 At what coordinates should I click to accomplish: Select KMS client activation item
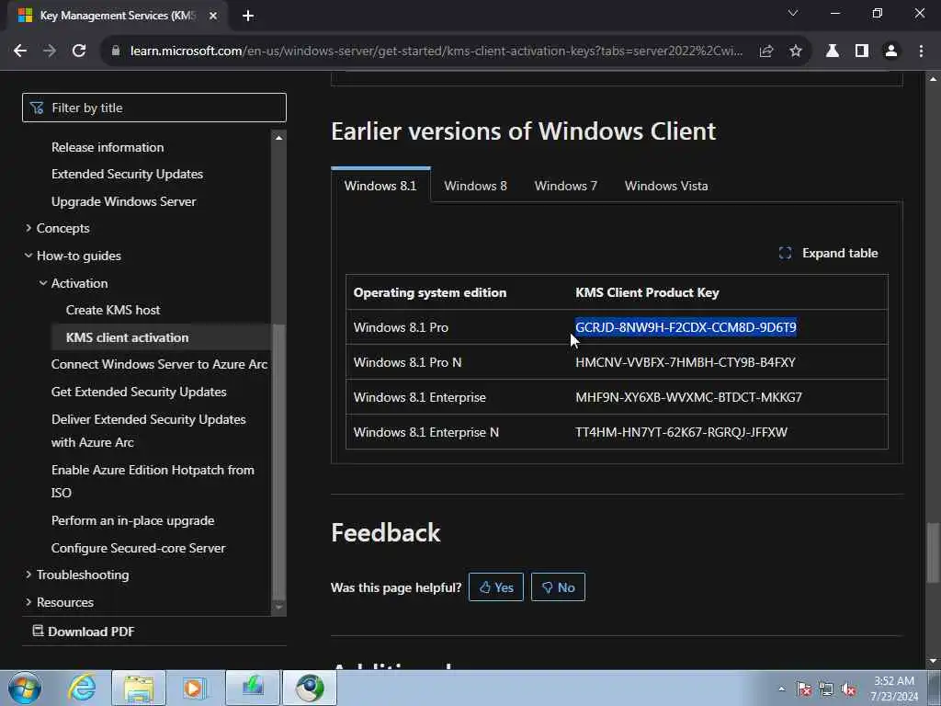[127, 337]
